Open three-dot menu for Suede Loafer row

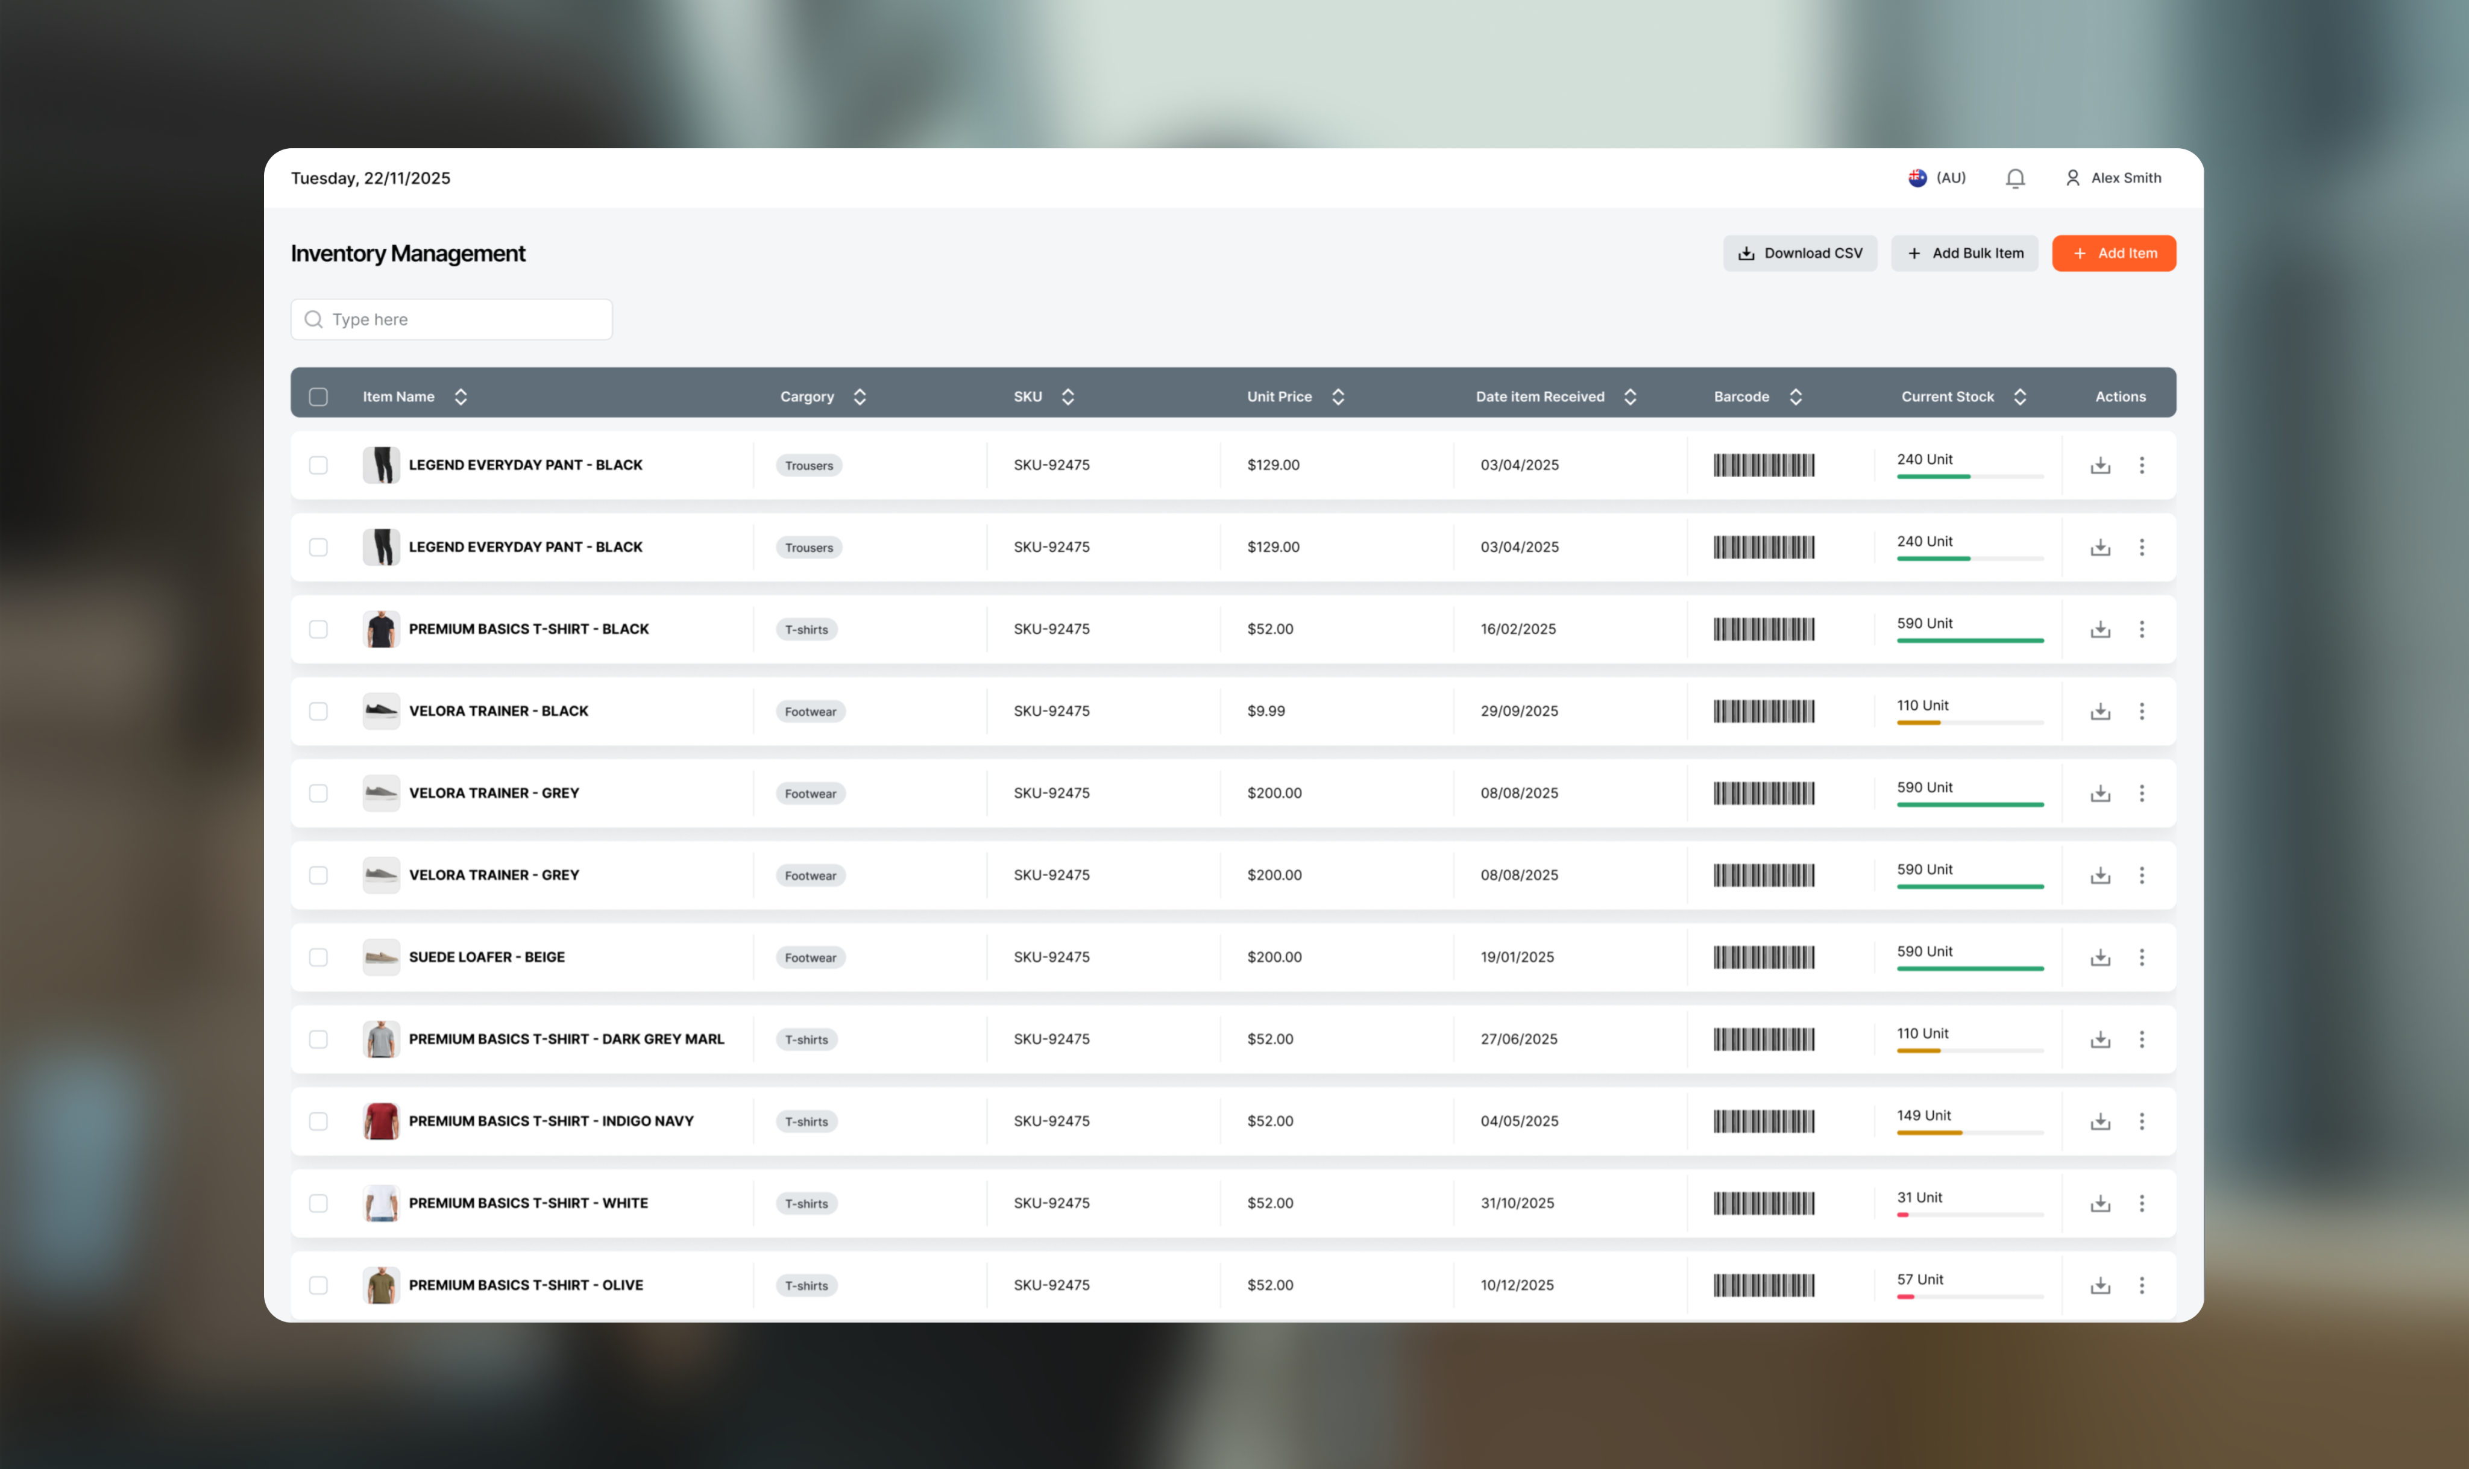[2141, 957]
